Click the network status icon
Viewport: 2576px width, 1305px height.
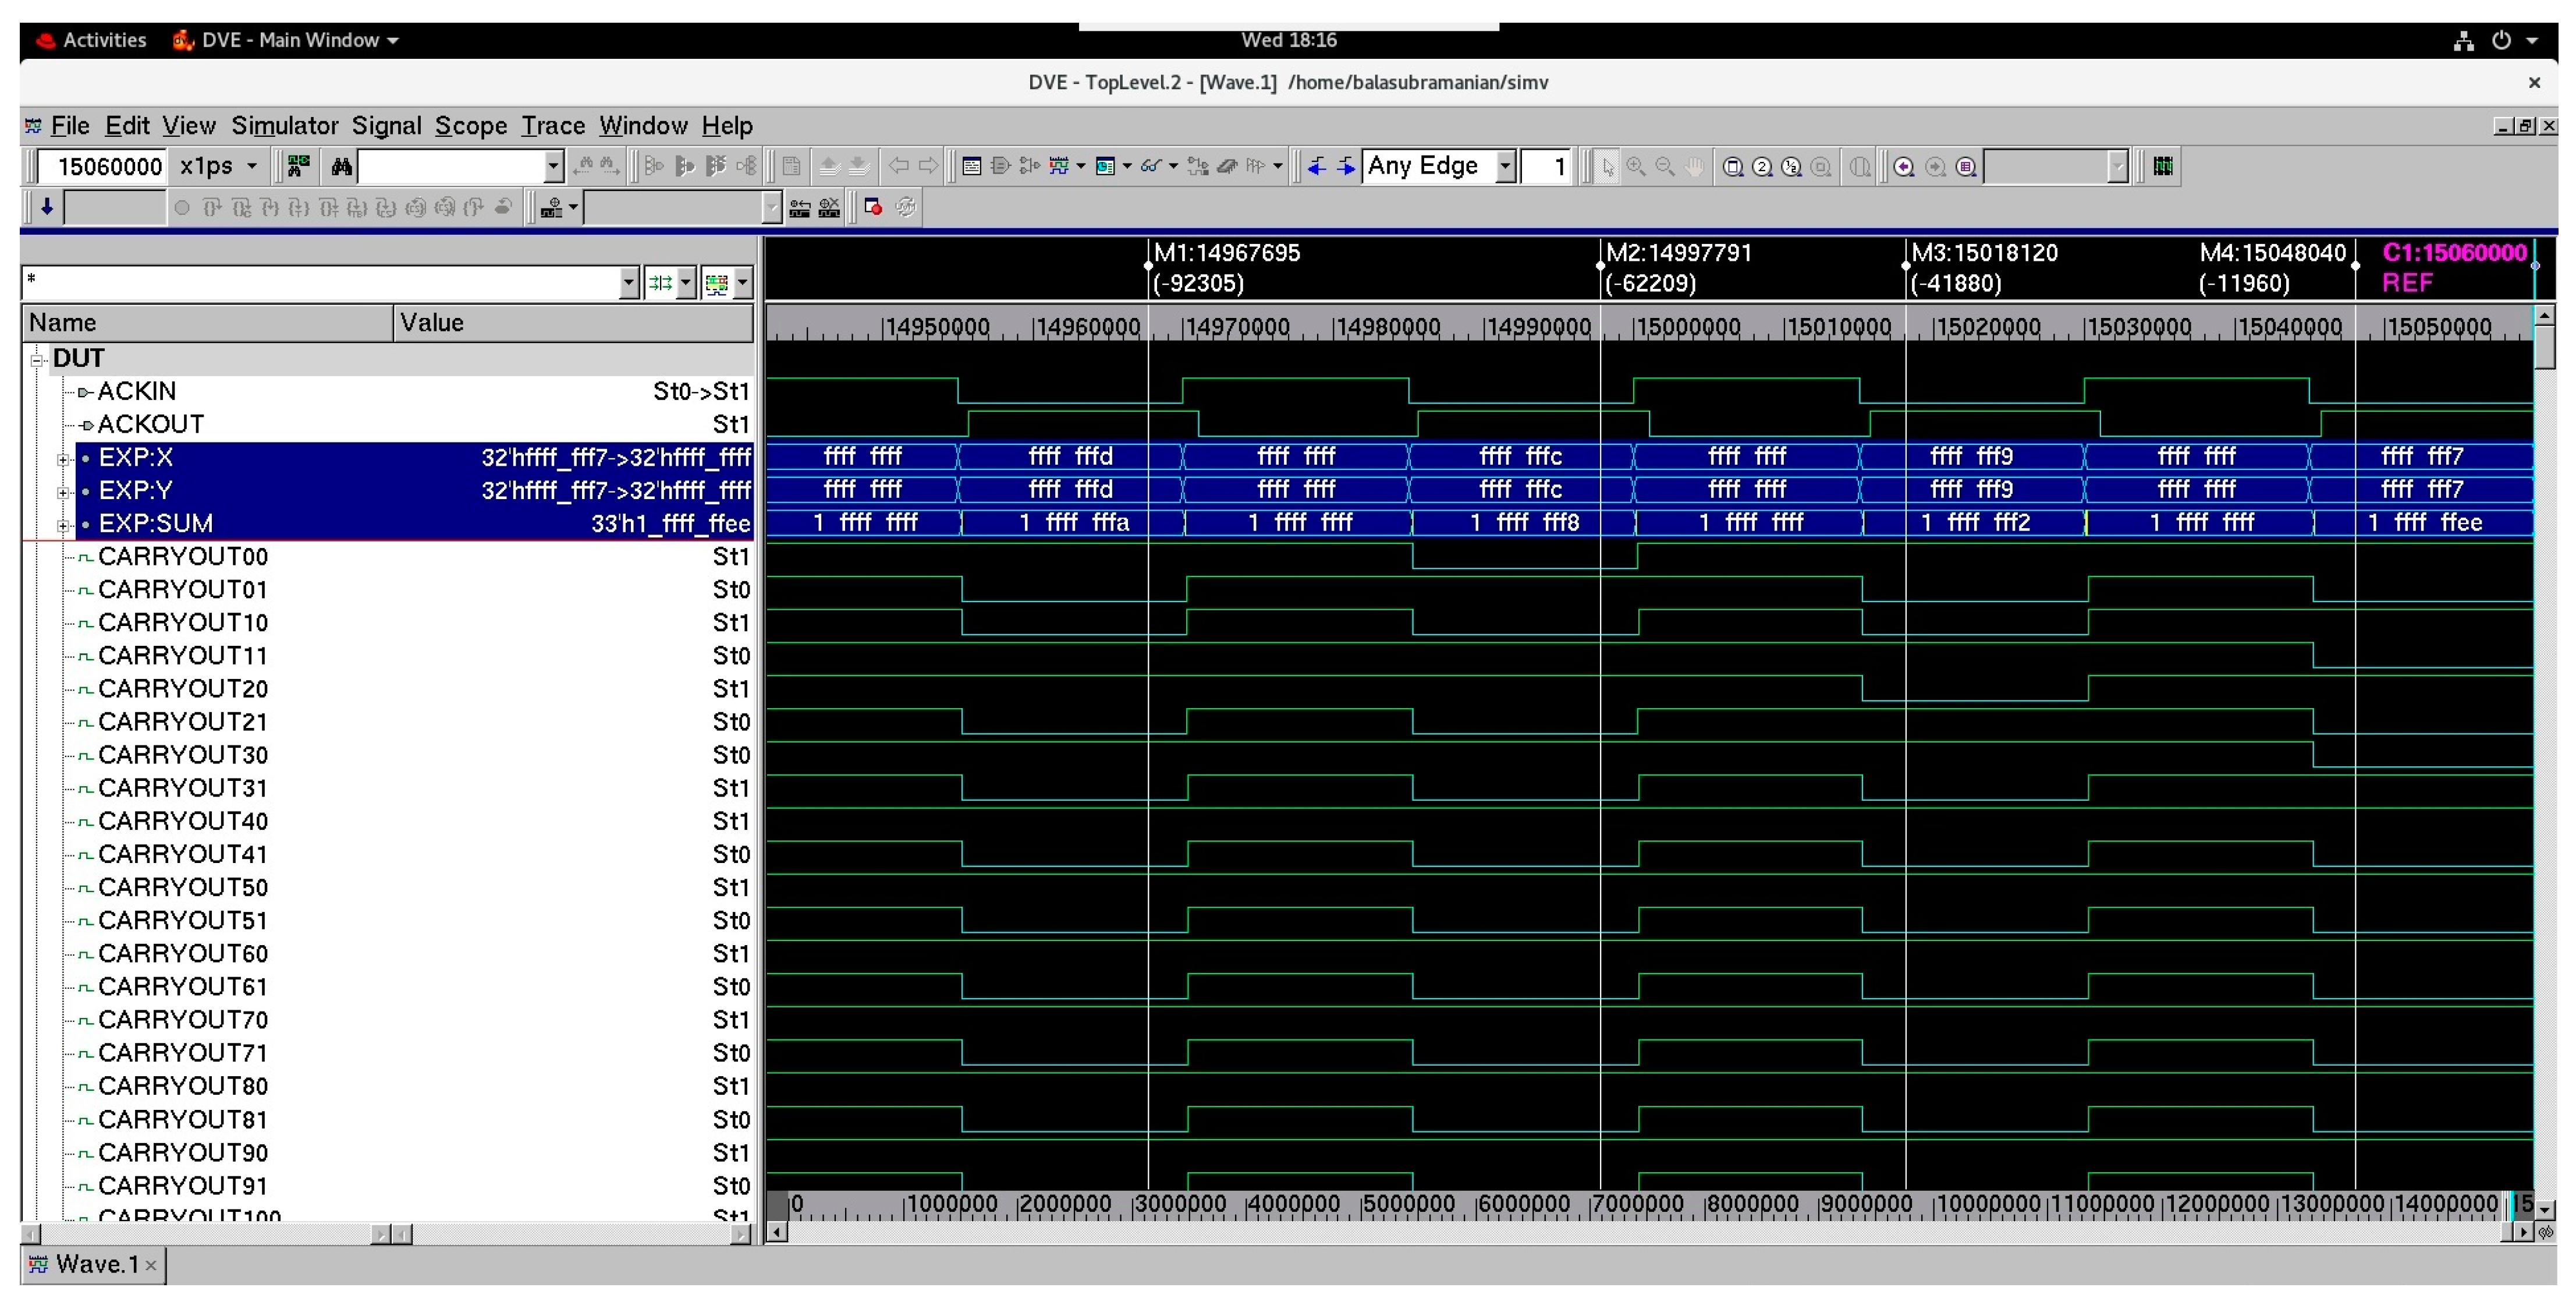click(2464, 40)
